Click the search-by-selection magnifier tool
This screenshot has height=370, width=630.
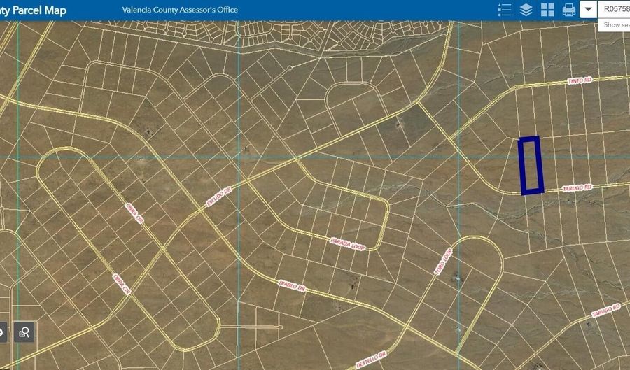click(24, 332)
